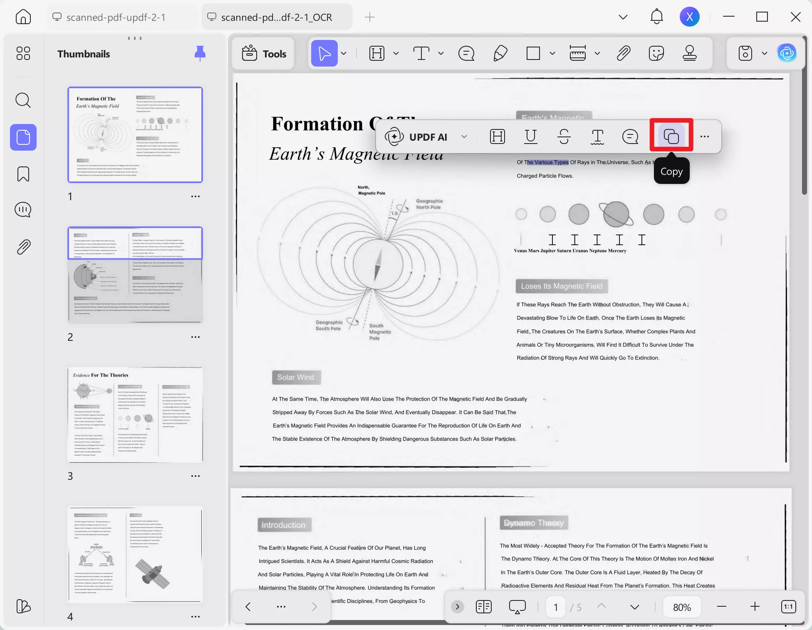
Task: Open the search panel in the sidebar
Action: [23, 100]
